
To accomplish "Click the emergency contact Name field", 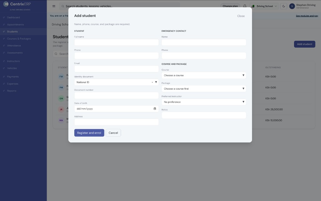I will tap(204, 42).
